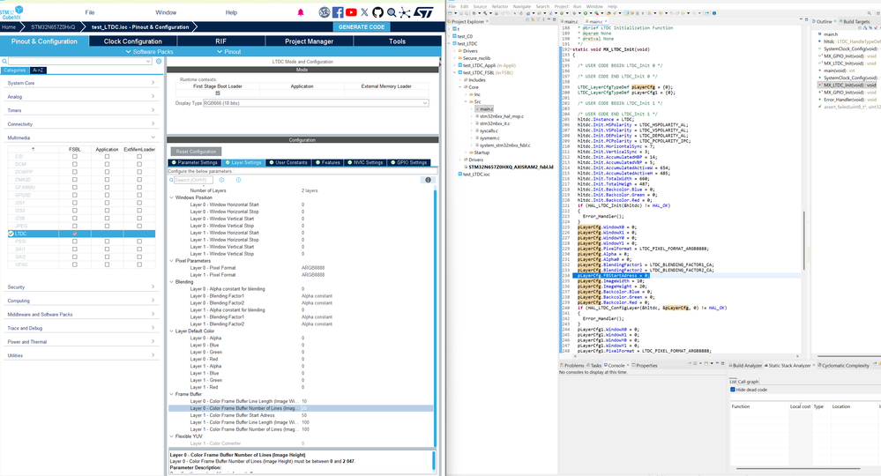Toggle Hide dead code checkbox
This screenshot has height=476, width=881.
[733, 390]
